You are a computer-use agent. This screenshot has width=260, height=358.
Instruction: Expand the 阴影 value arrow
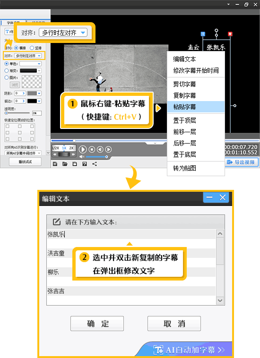point(24,94)
